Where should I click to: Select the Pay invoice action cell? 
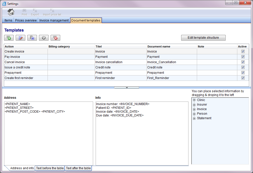click(x=26, y=57)
